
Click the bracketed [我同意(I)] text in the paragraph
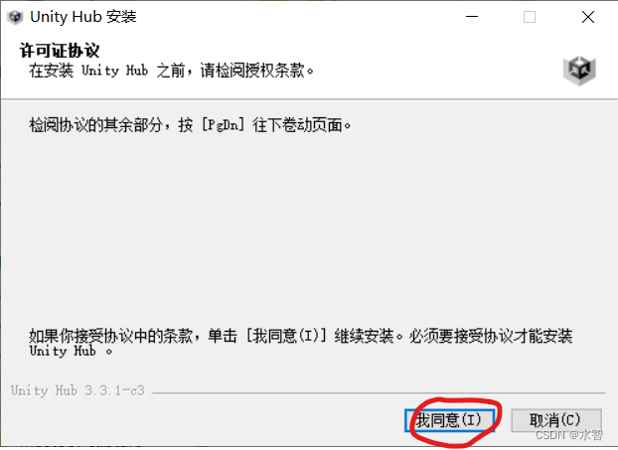pos(286,336)
